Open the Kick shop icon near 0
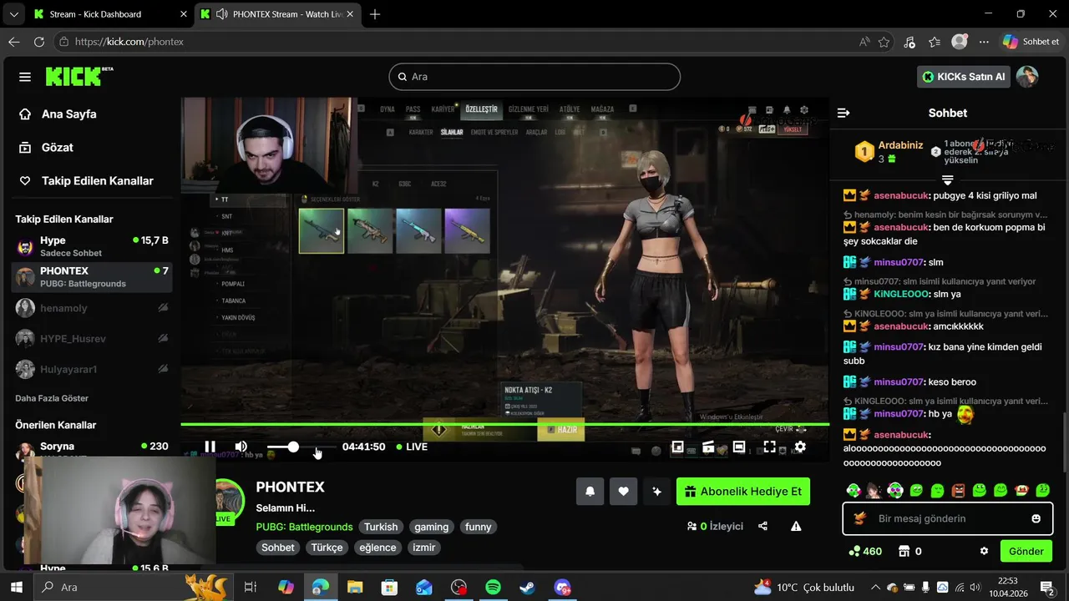The height and width of the screenshot is (601, 1069). click(904, 551)
